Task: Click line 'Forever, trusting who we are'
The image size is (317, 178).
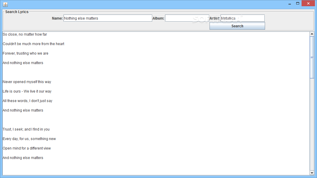Action: 26,53
